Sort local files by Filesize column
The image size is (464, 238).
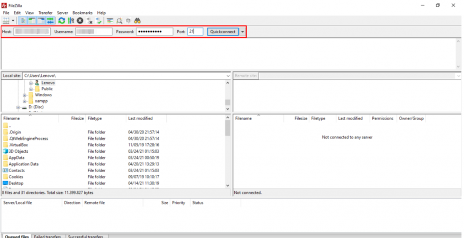(x=77, y=118)
